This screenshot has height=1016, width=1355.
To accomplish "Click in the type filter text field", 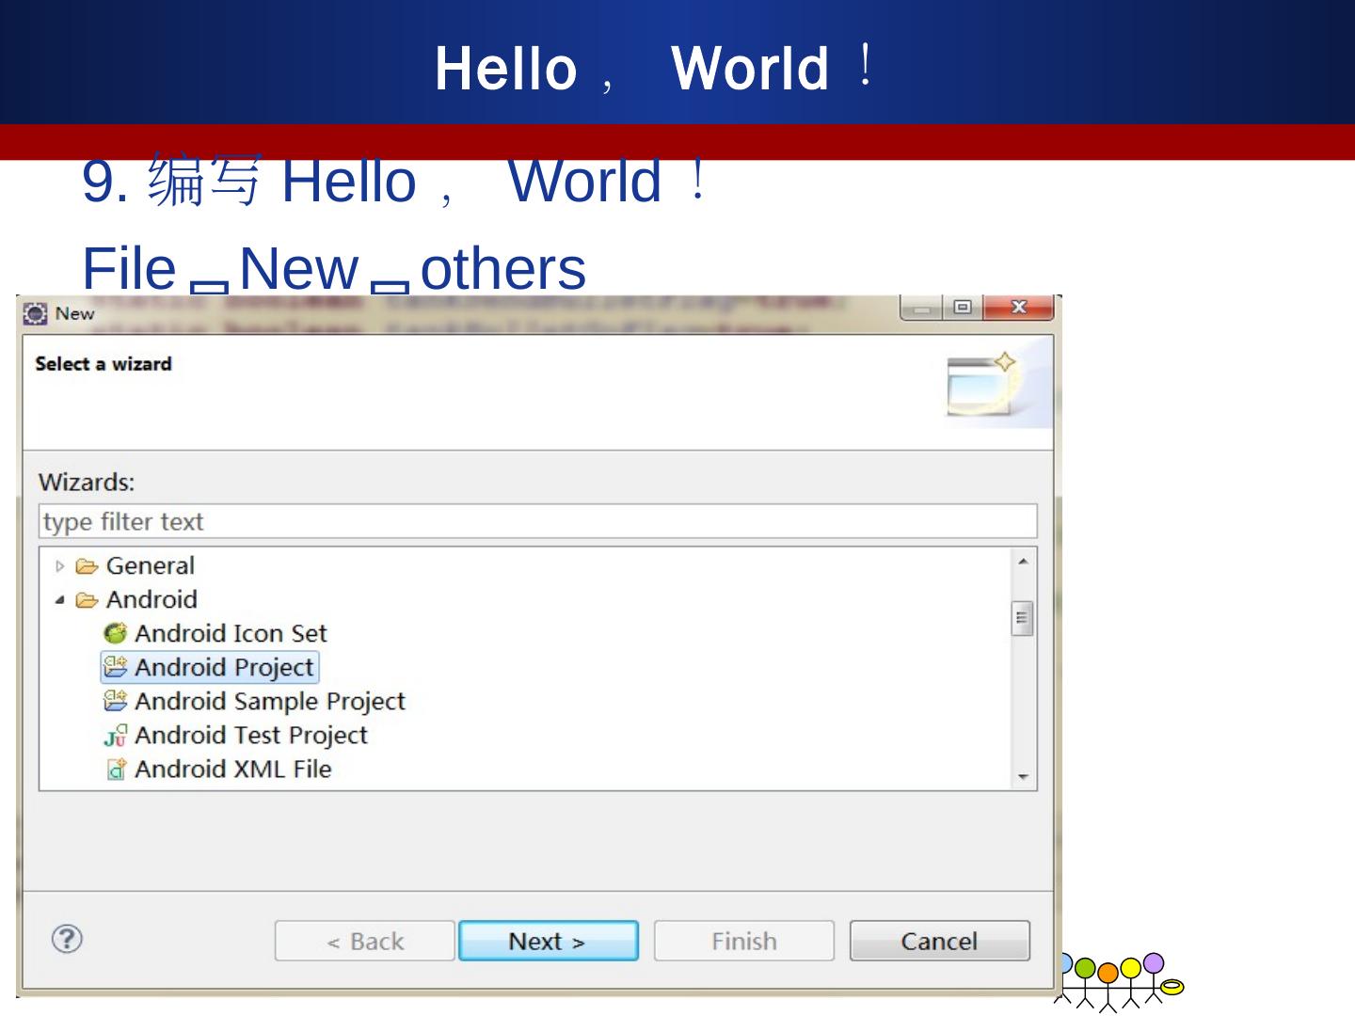I will point(536,522).
